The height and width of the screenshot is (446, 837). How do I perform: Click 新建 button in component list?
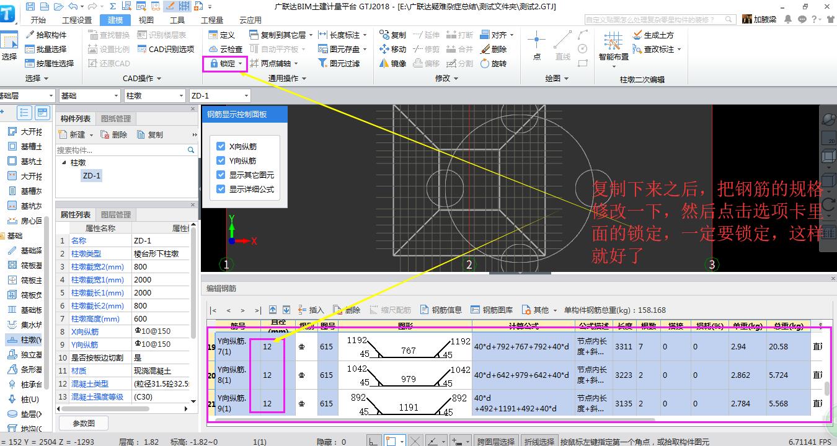point(71,134)
